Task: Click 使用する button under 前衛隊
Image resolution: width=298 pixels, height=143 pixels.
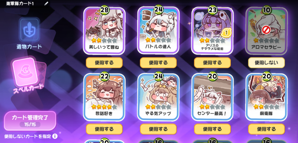Action: (267, 129)
